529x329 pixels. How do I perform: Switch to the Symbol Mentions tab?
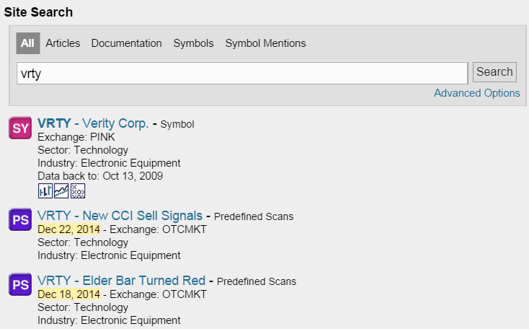point(265,43)
